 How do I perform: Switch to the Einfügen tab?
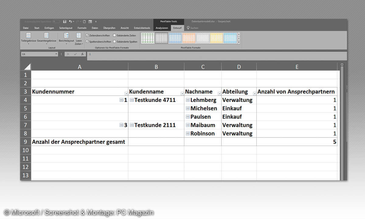point(49,28)
